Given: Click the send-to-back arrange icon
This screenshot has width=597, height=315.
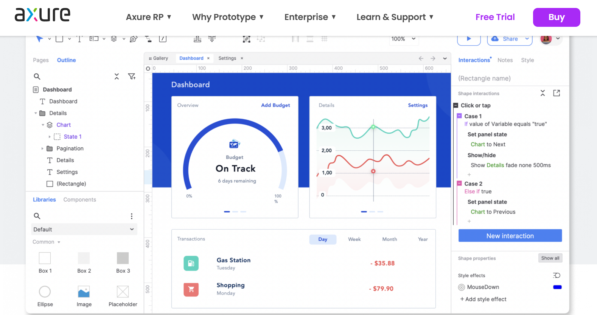Looking at the screenshot, I should (212, 39).
